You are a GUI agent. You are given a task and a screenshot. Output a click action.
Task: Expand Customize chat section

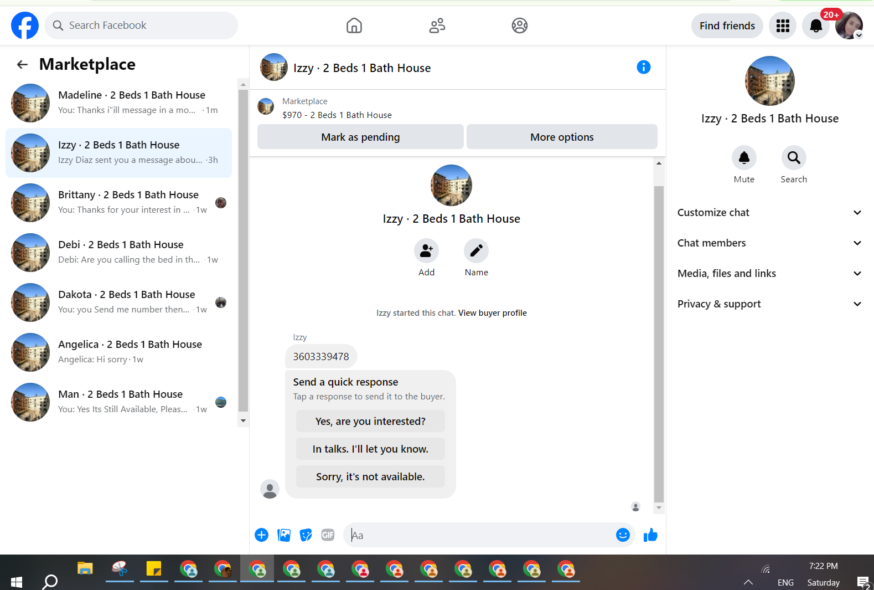[769, 213]
